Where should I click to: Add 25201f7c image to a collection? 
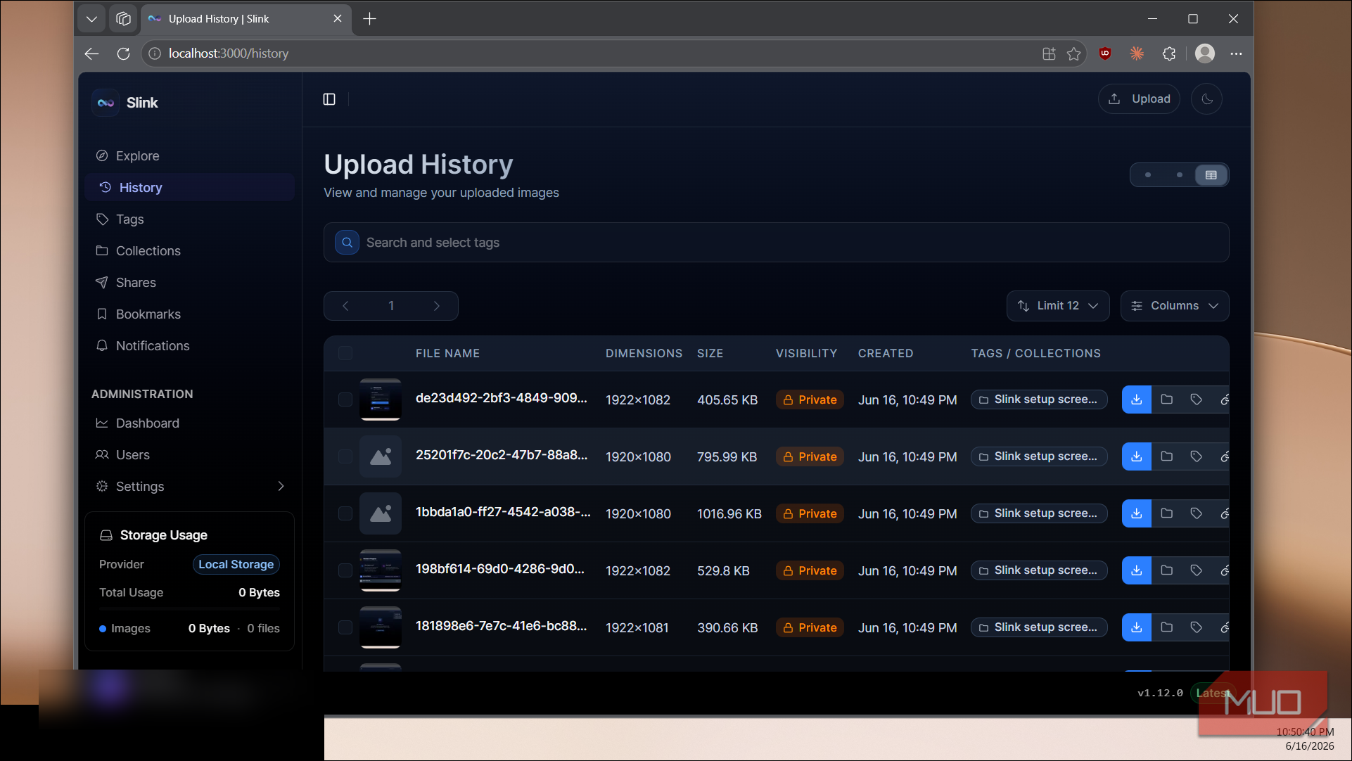(1167, 456)
